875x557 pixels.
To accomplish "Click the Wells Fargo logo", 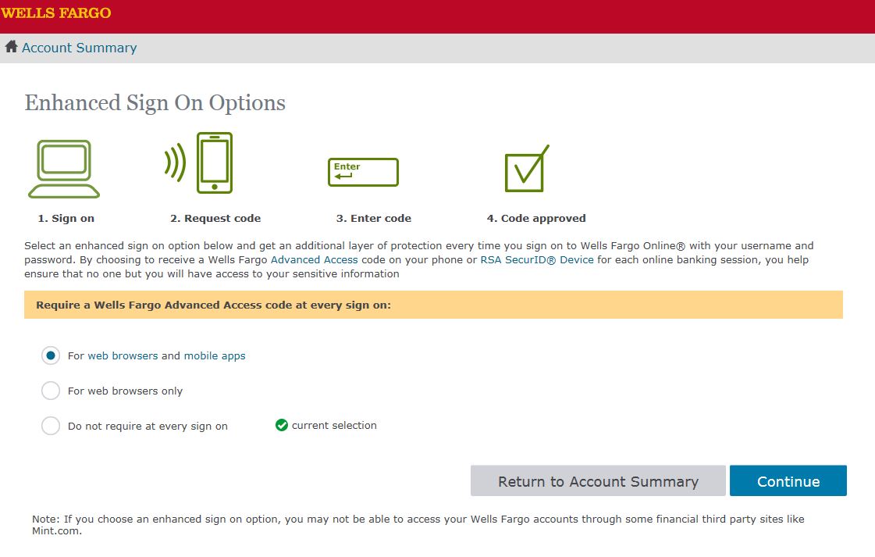I will pyautogui.click(x=55, y=12).
